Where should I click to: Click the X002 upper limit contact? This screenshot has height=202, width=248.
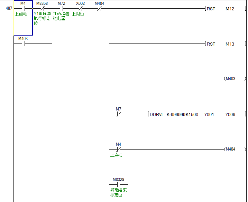[x=80, y=9]
